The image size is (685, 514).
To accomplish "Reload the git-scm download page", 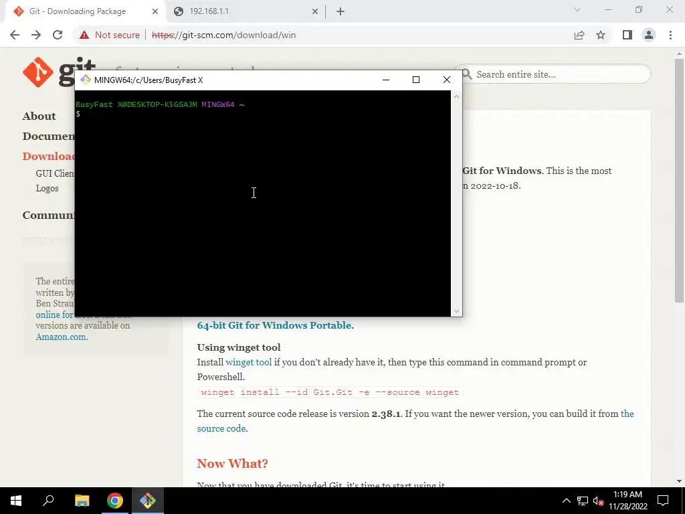I will (x=58, y=35).
